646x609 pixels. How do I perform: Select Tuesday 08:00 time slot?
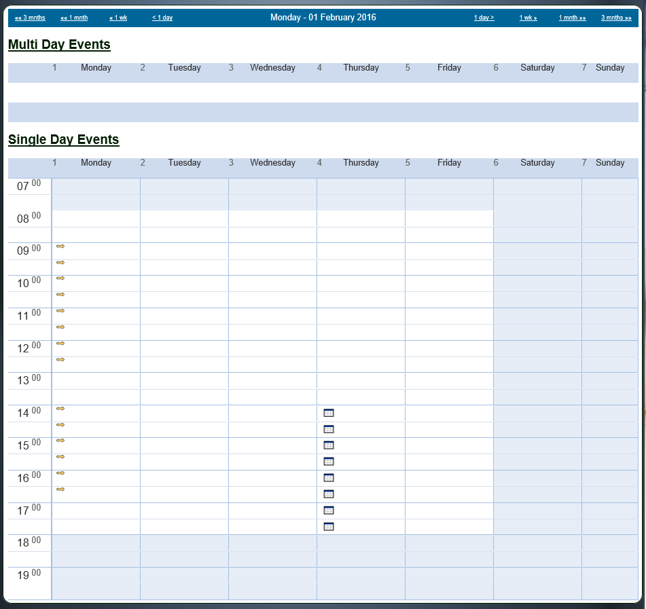tap(184, 219)
